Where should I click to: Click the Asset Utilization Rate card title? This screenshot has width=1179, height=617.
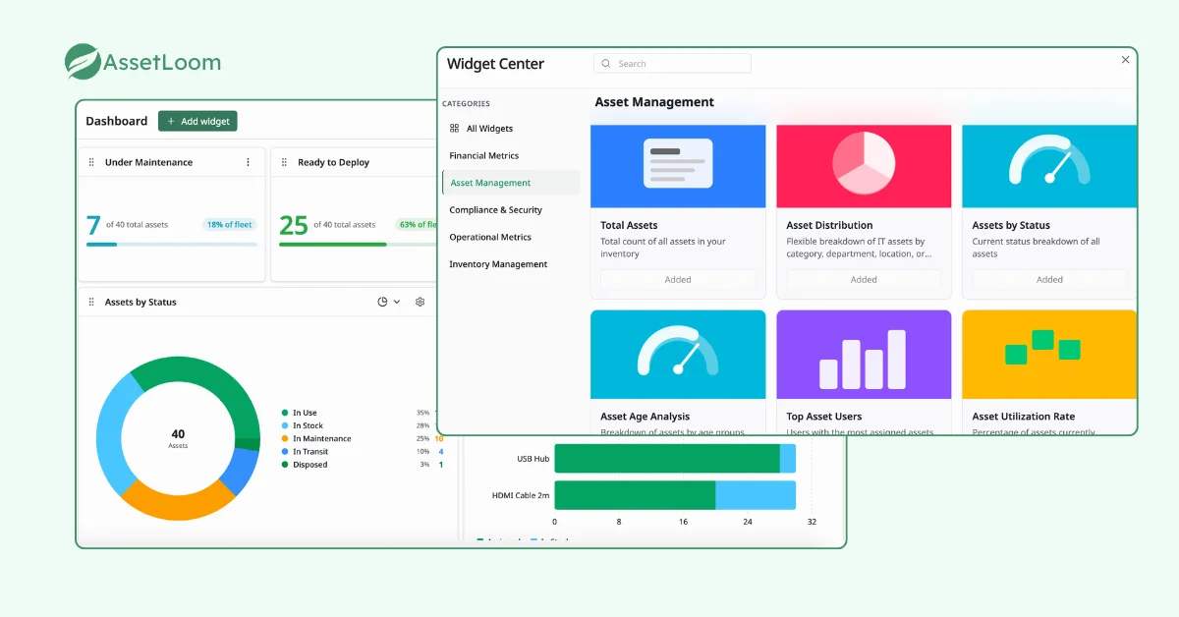1024,417
